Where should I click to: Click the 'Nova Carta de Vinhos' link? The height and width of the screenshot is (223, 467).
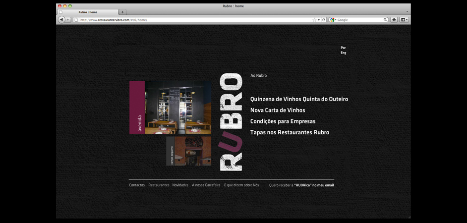click(x=278, y=110)
